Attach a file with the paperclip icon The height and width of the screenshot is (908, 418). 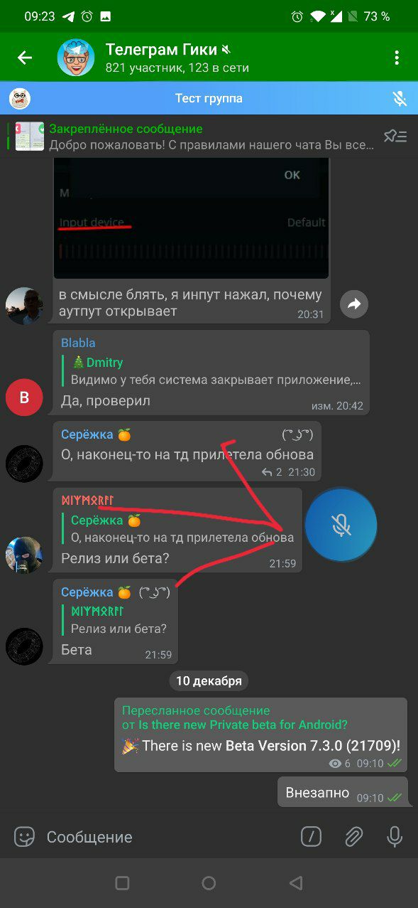point(353,837)
